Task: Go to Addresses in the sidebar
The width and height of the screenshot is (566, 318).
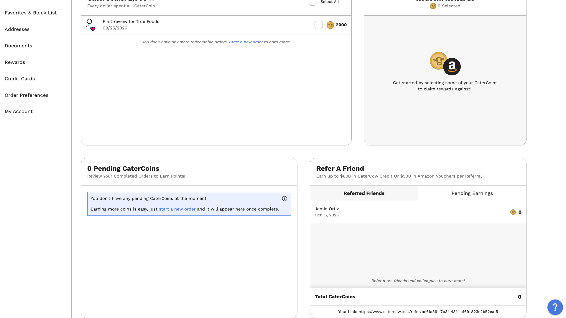Action: pyautogui.click(x=17, y=29)
